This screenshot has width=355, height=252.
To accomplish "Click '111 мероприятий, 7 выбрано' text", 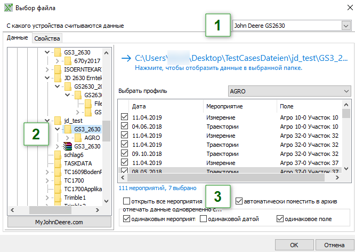I will pos(158,188).
